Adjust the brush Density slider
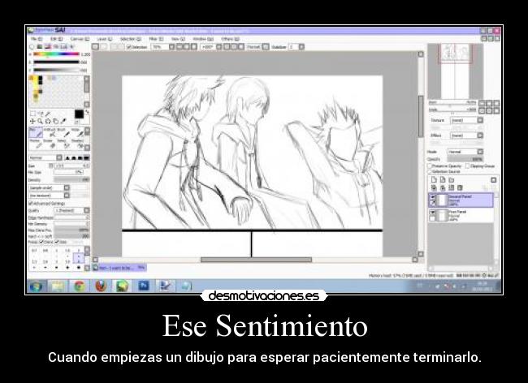Image resolution: width=528 pixels, height=383 pixels. pos(71,180)
